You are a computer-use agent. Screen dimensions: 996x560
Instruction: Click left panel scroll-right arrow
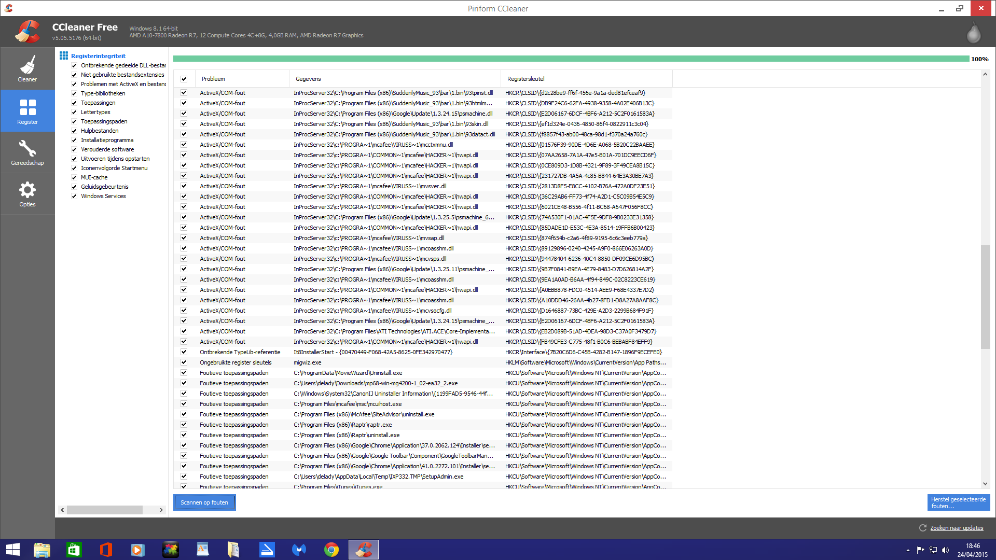(x=161, y=510)
